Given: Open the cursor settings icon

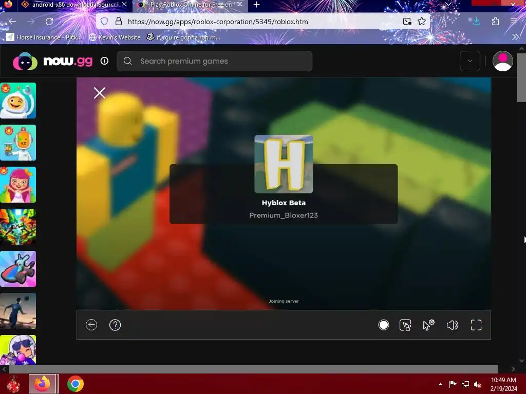Looking at the screenshot, I should (428, 325).
